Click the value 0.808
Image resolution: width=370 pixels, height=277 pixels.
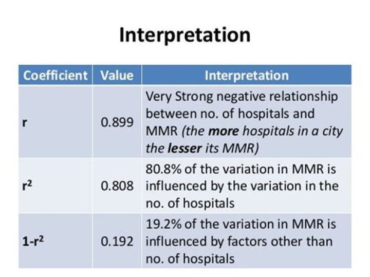[x=117, y=186]
